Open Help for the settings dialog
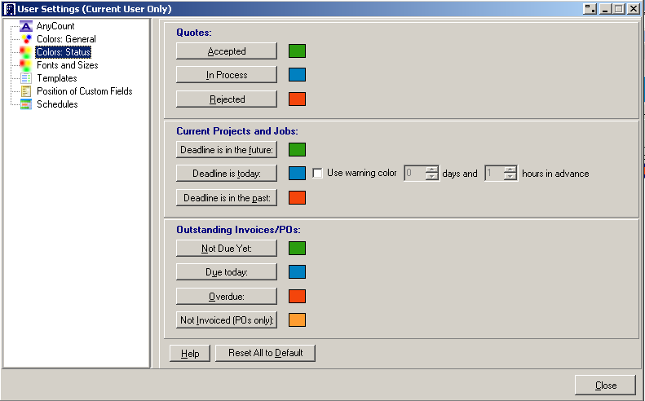645x401 pixels. point(190,353)
